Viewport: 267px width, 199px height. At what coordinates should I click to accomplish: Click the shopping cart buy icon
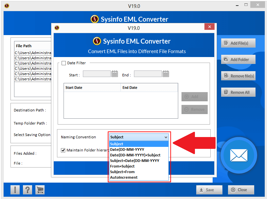[40, 190]
